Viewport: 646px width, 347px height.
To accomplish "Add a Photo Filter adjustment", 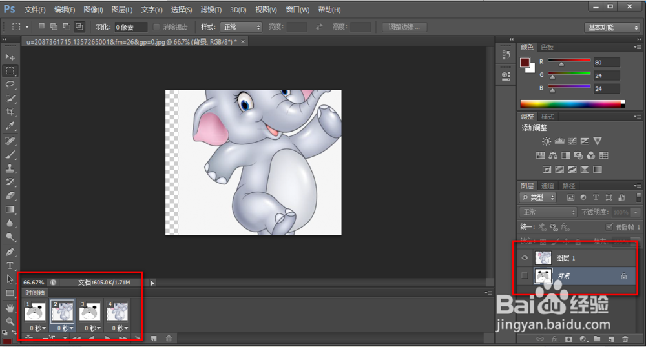I will pos(578,155).
